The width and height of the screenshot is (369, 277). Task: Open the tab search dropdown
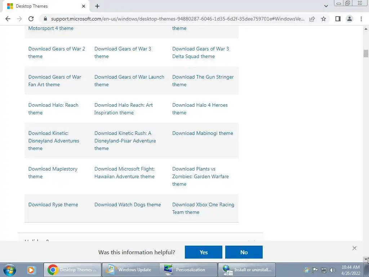pos(326,6)
